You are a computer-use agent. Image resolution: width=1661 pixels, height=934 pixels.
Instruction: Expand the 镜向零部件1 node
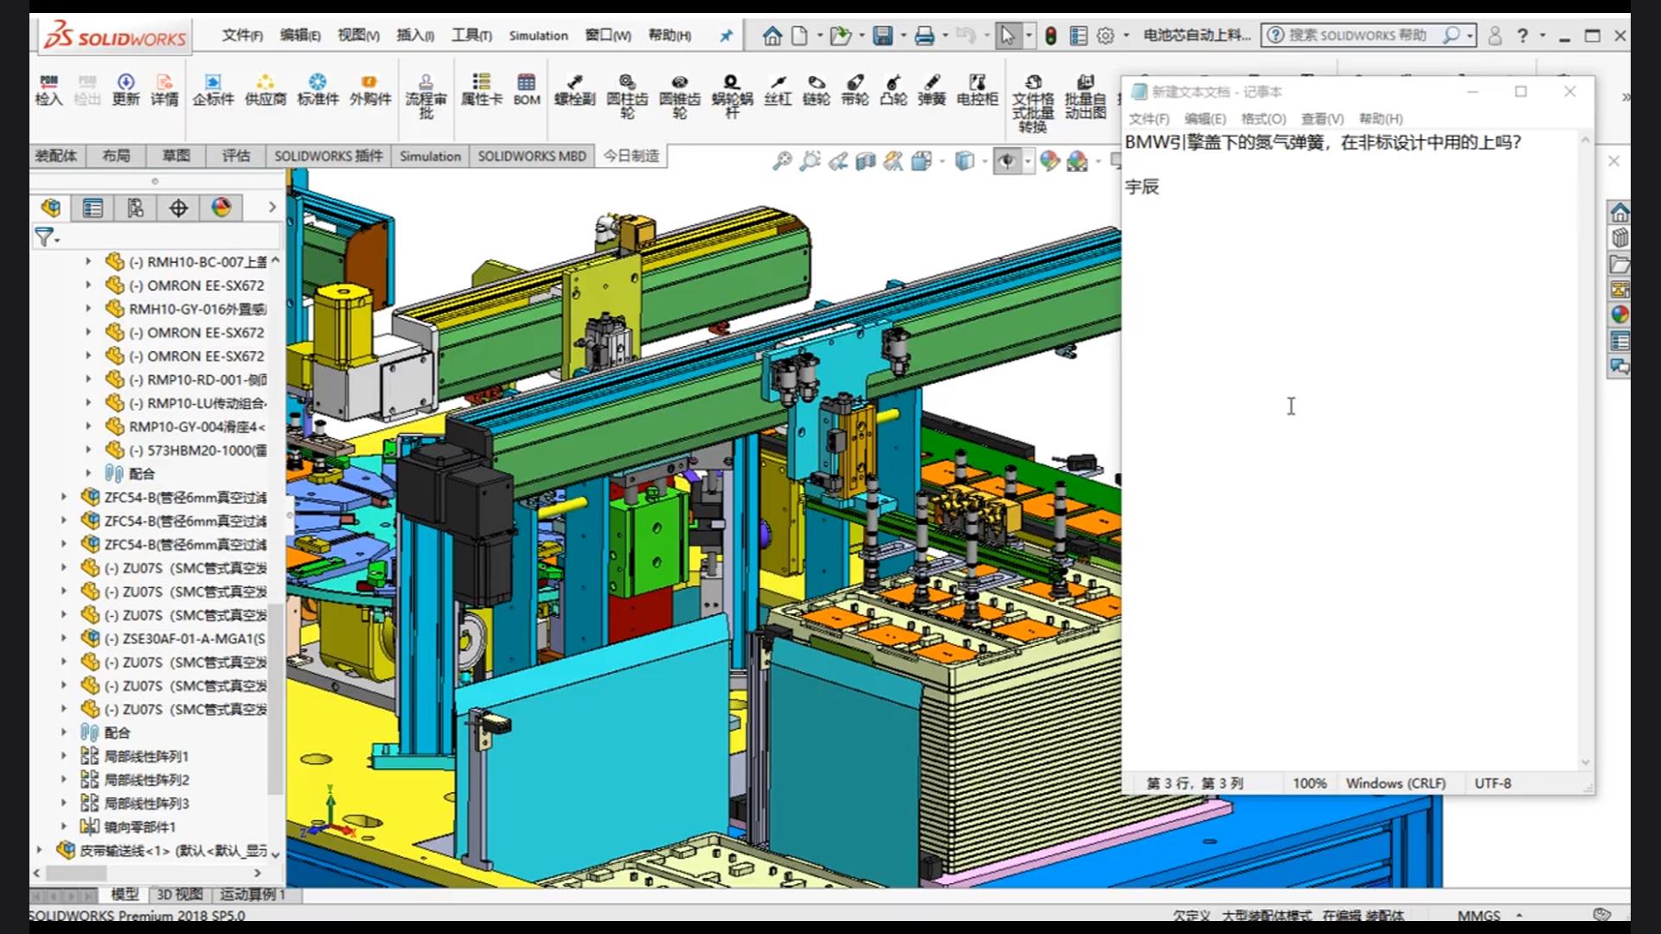coord(64,826)
